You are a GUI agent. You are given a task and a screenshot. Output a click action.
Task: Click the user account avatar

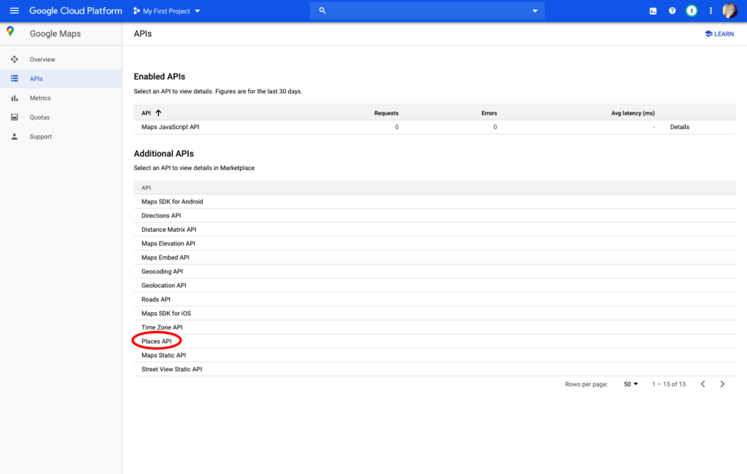tap(729, 10)
